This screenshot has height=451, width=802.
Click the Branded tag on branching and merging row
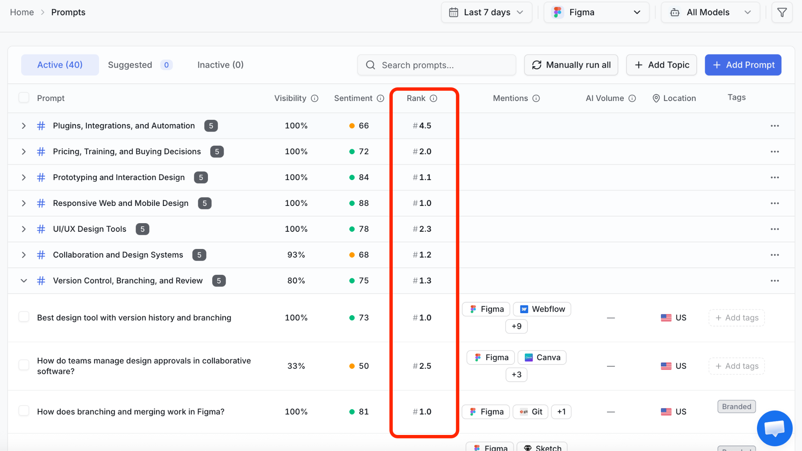pos(737,407)
